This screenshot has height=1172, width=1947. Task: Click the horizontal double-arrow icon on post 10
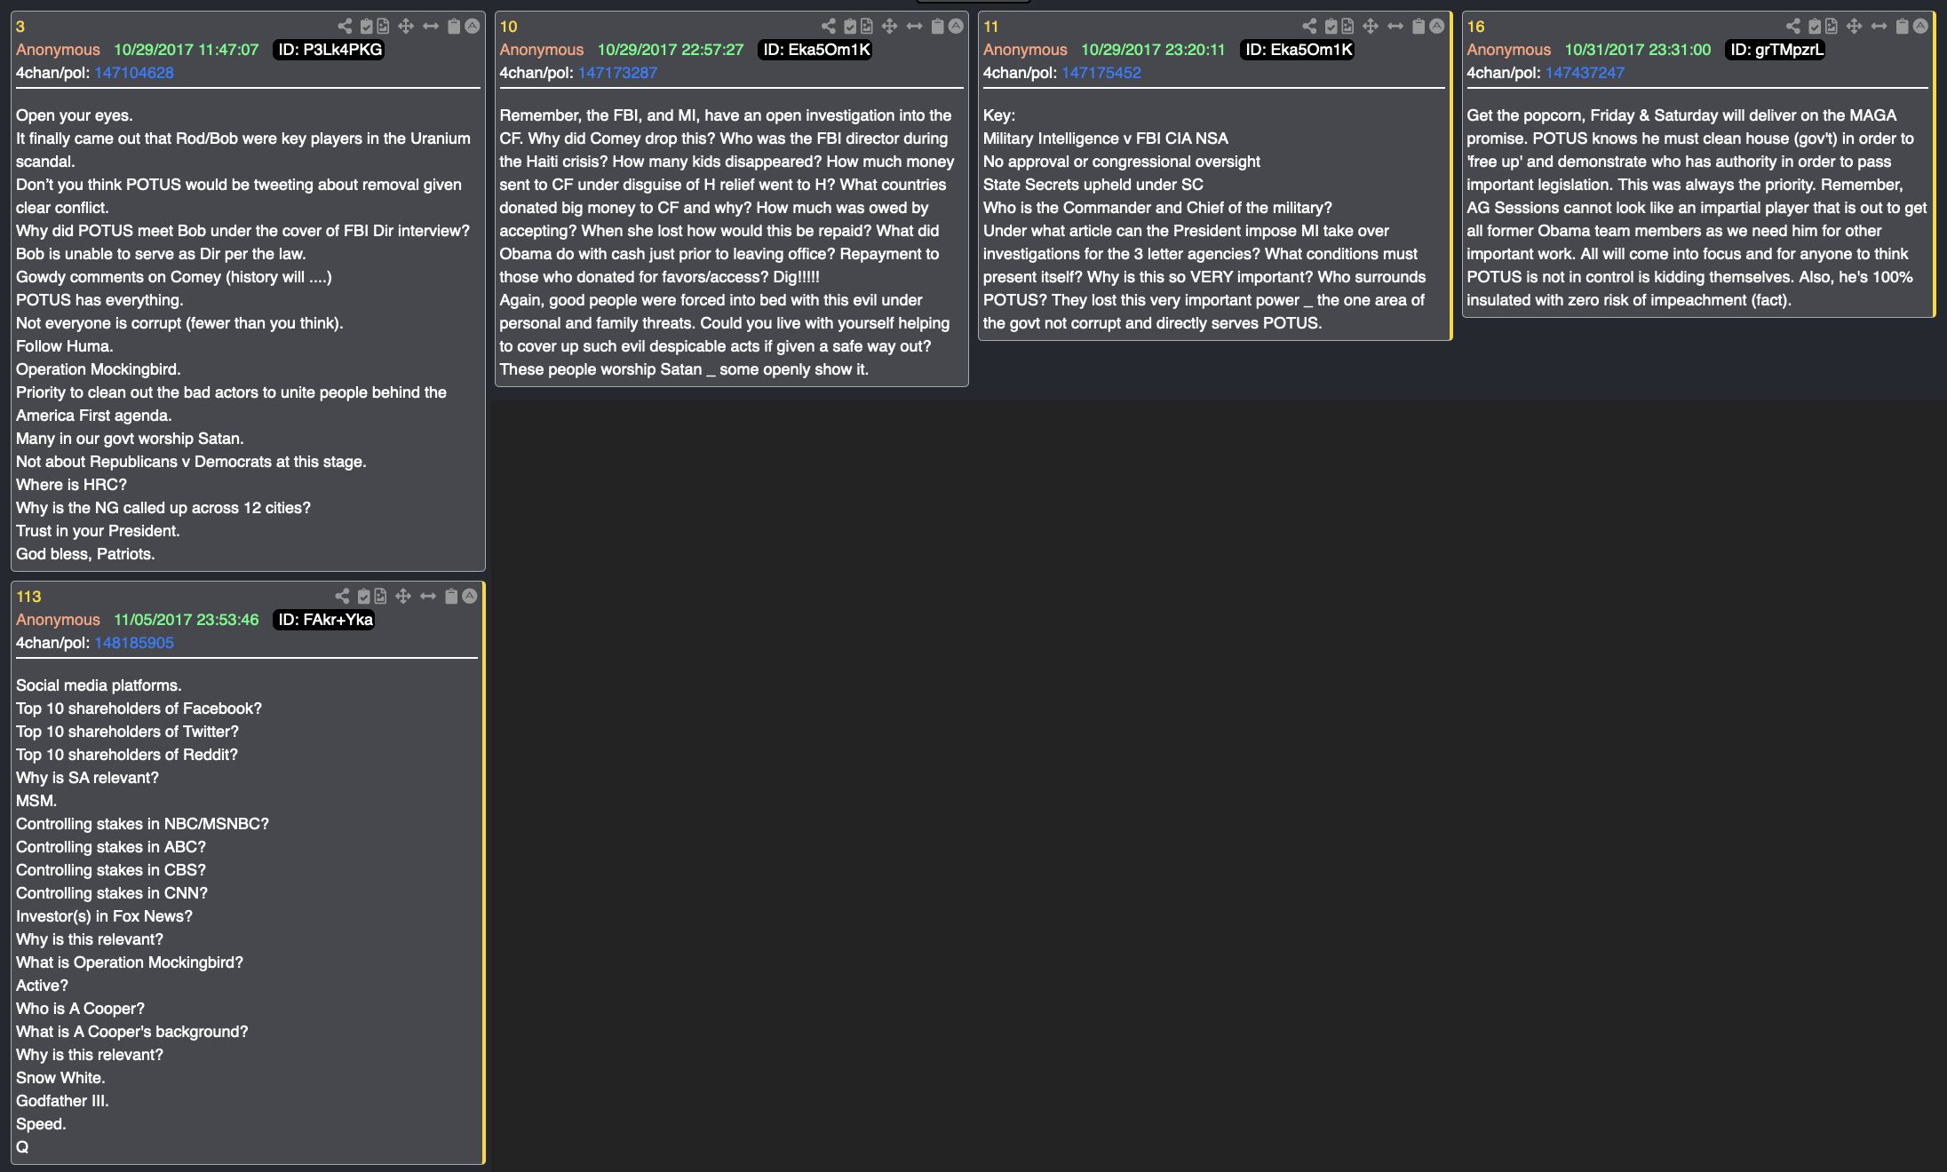[915, 27]
